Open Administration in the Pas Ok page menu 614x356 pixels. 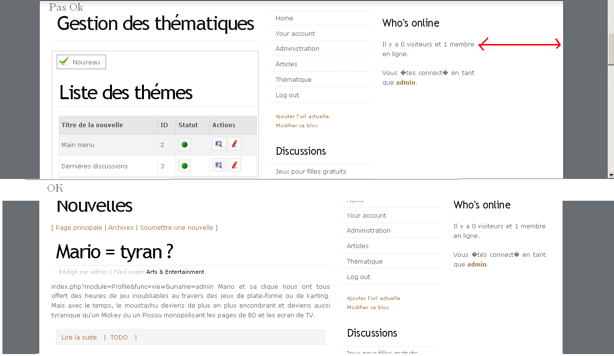pyautogui.click(x=297, y=48)
